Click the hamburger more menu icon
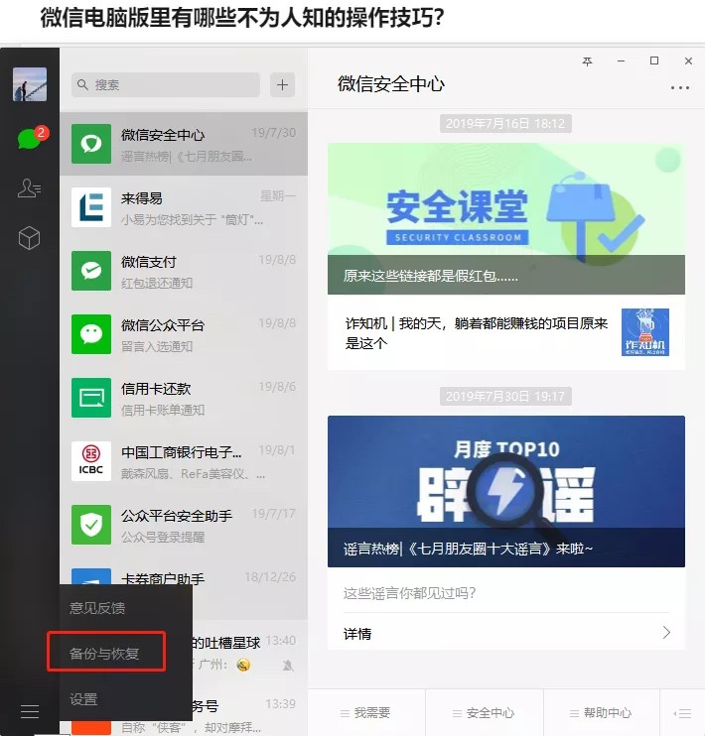Screen dimensions: 705x736 point(30,711)
